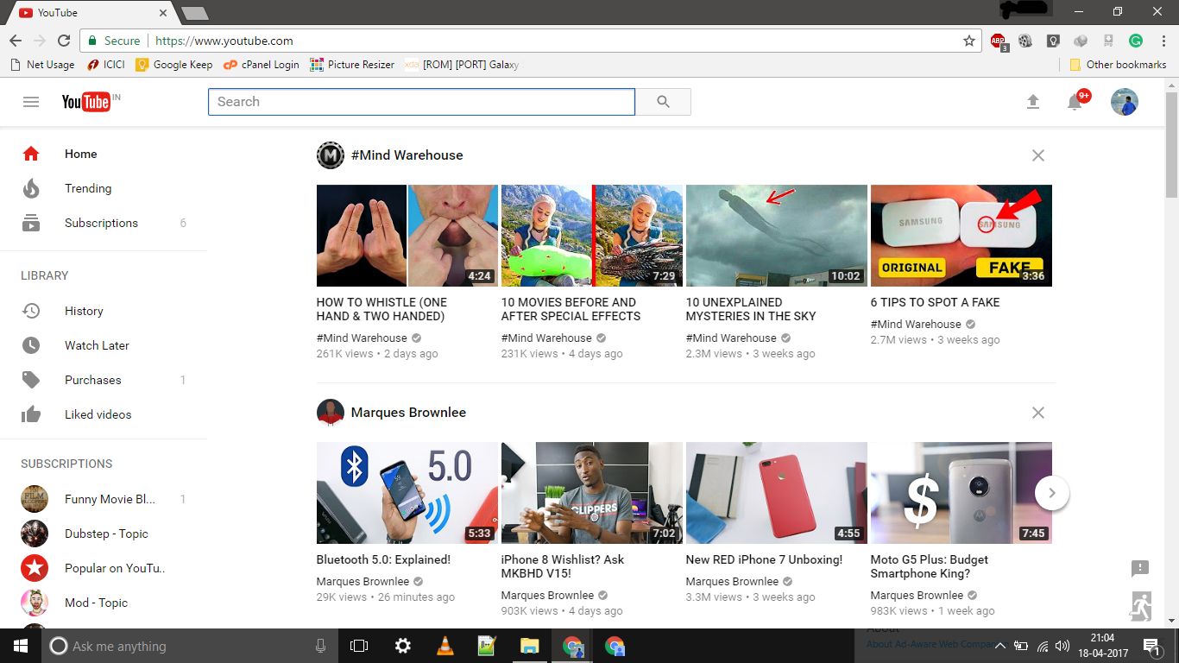The width and height of the screenshot is (1179, 663).
Task: Open #Mind Warehouse section heading
Action: tap(407, 155)
